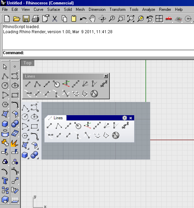Select the Text object tool

coord(5,181)
